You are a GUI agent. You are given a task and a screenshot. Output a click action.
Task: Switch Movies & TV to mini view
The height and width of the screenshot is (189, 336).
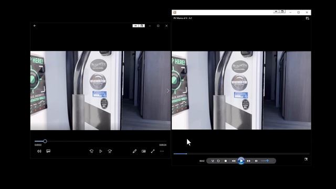pyautogui.click(x=143, y=151)
